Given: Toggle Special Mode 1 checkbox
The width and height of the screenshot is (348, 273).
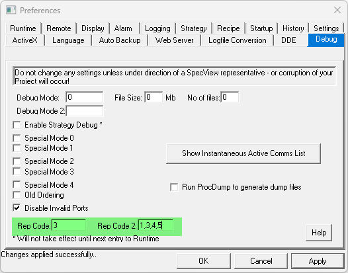Looking at the screenshot, I should click(17, 148).
